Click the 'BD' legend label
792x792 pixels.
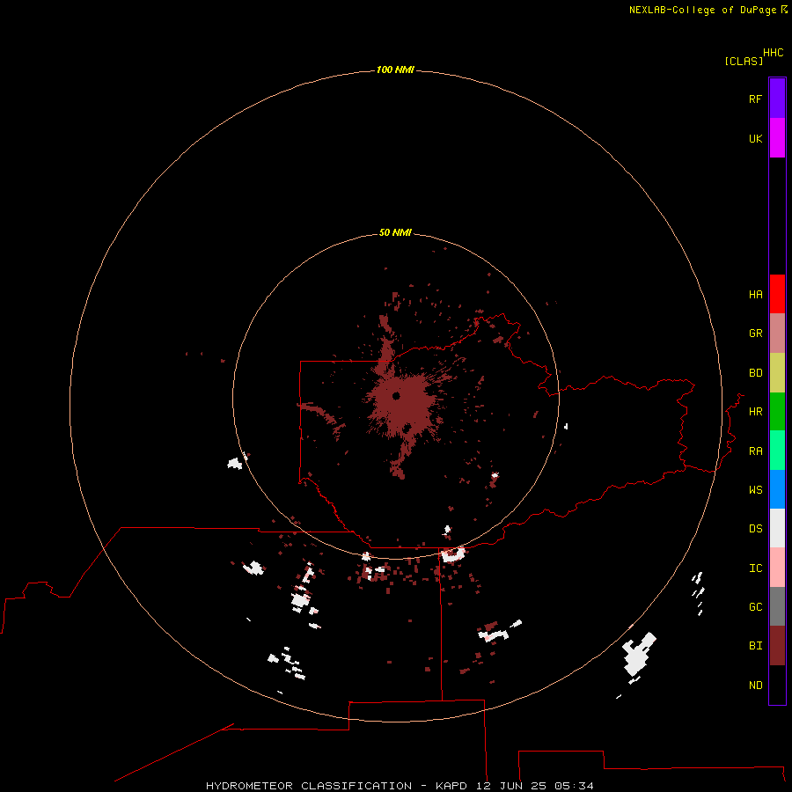point(755,373)
